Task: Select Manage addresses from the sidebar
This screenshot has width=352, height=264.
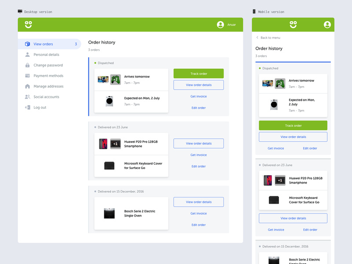Action: 48,86
